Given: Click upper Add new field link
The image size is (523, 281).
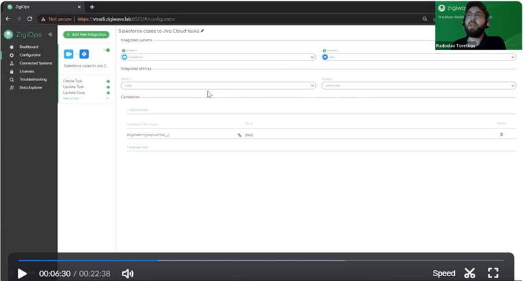Looking at the screenshot, I should coord(138,110).
